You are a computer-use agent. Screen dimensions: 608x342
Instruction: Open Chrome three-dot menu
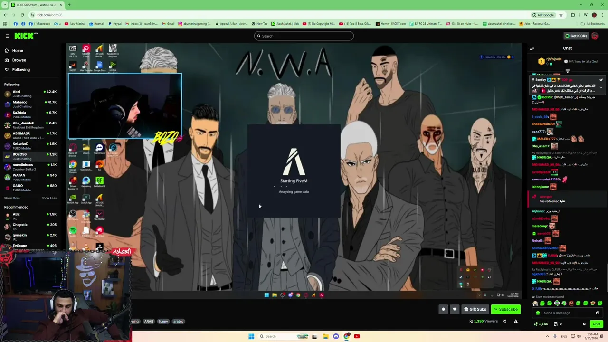click(x=603, y=15)
